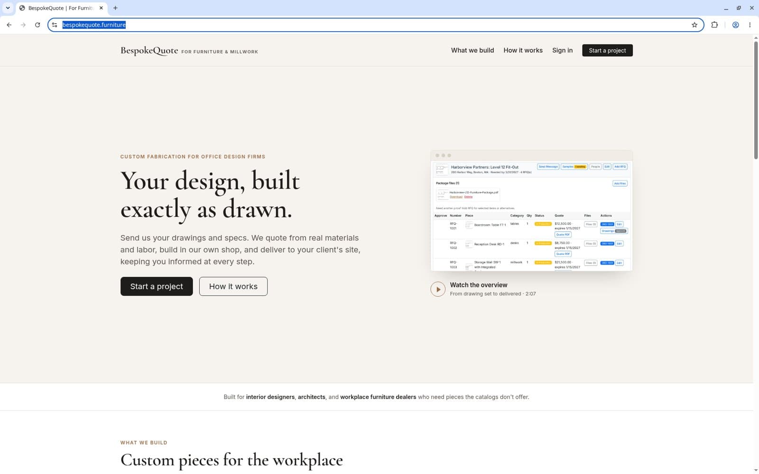Image resolution: width=759 pixels, height=474 pixels.
Task: Open the What we build nav link
Action: point(472,50)
